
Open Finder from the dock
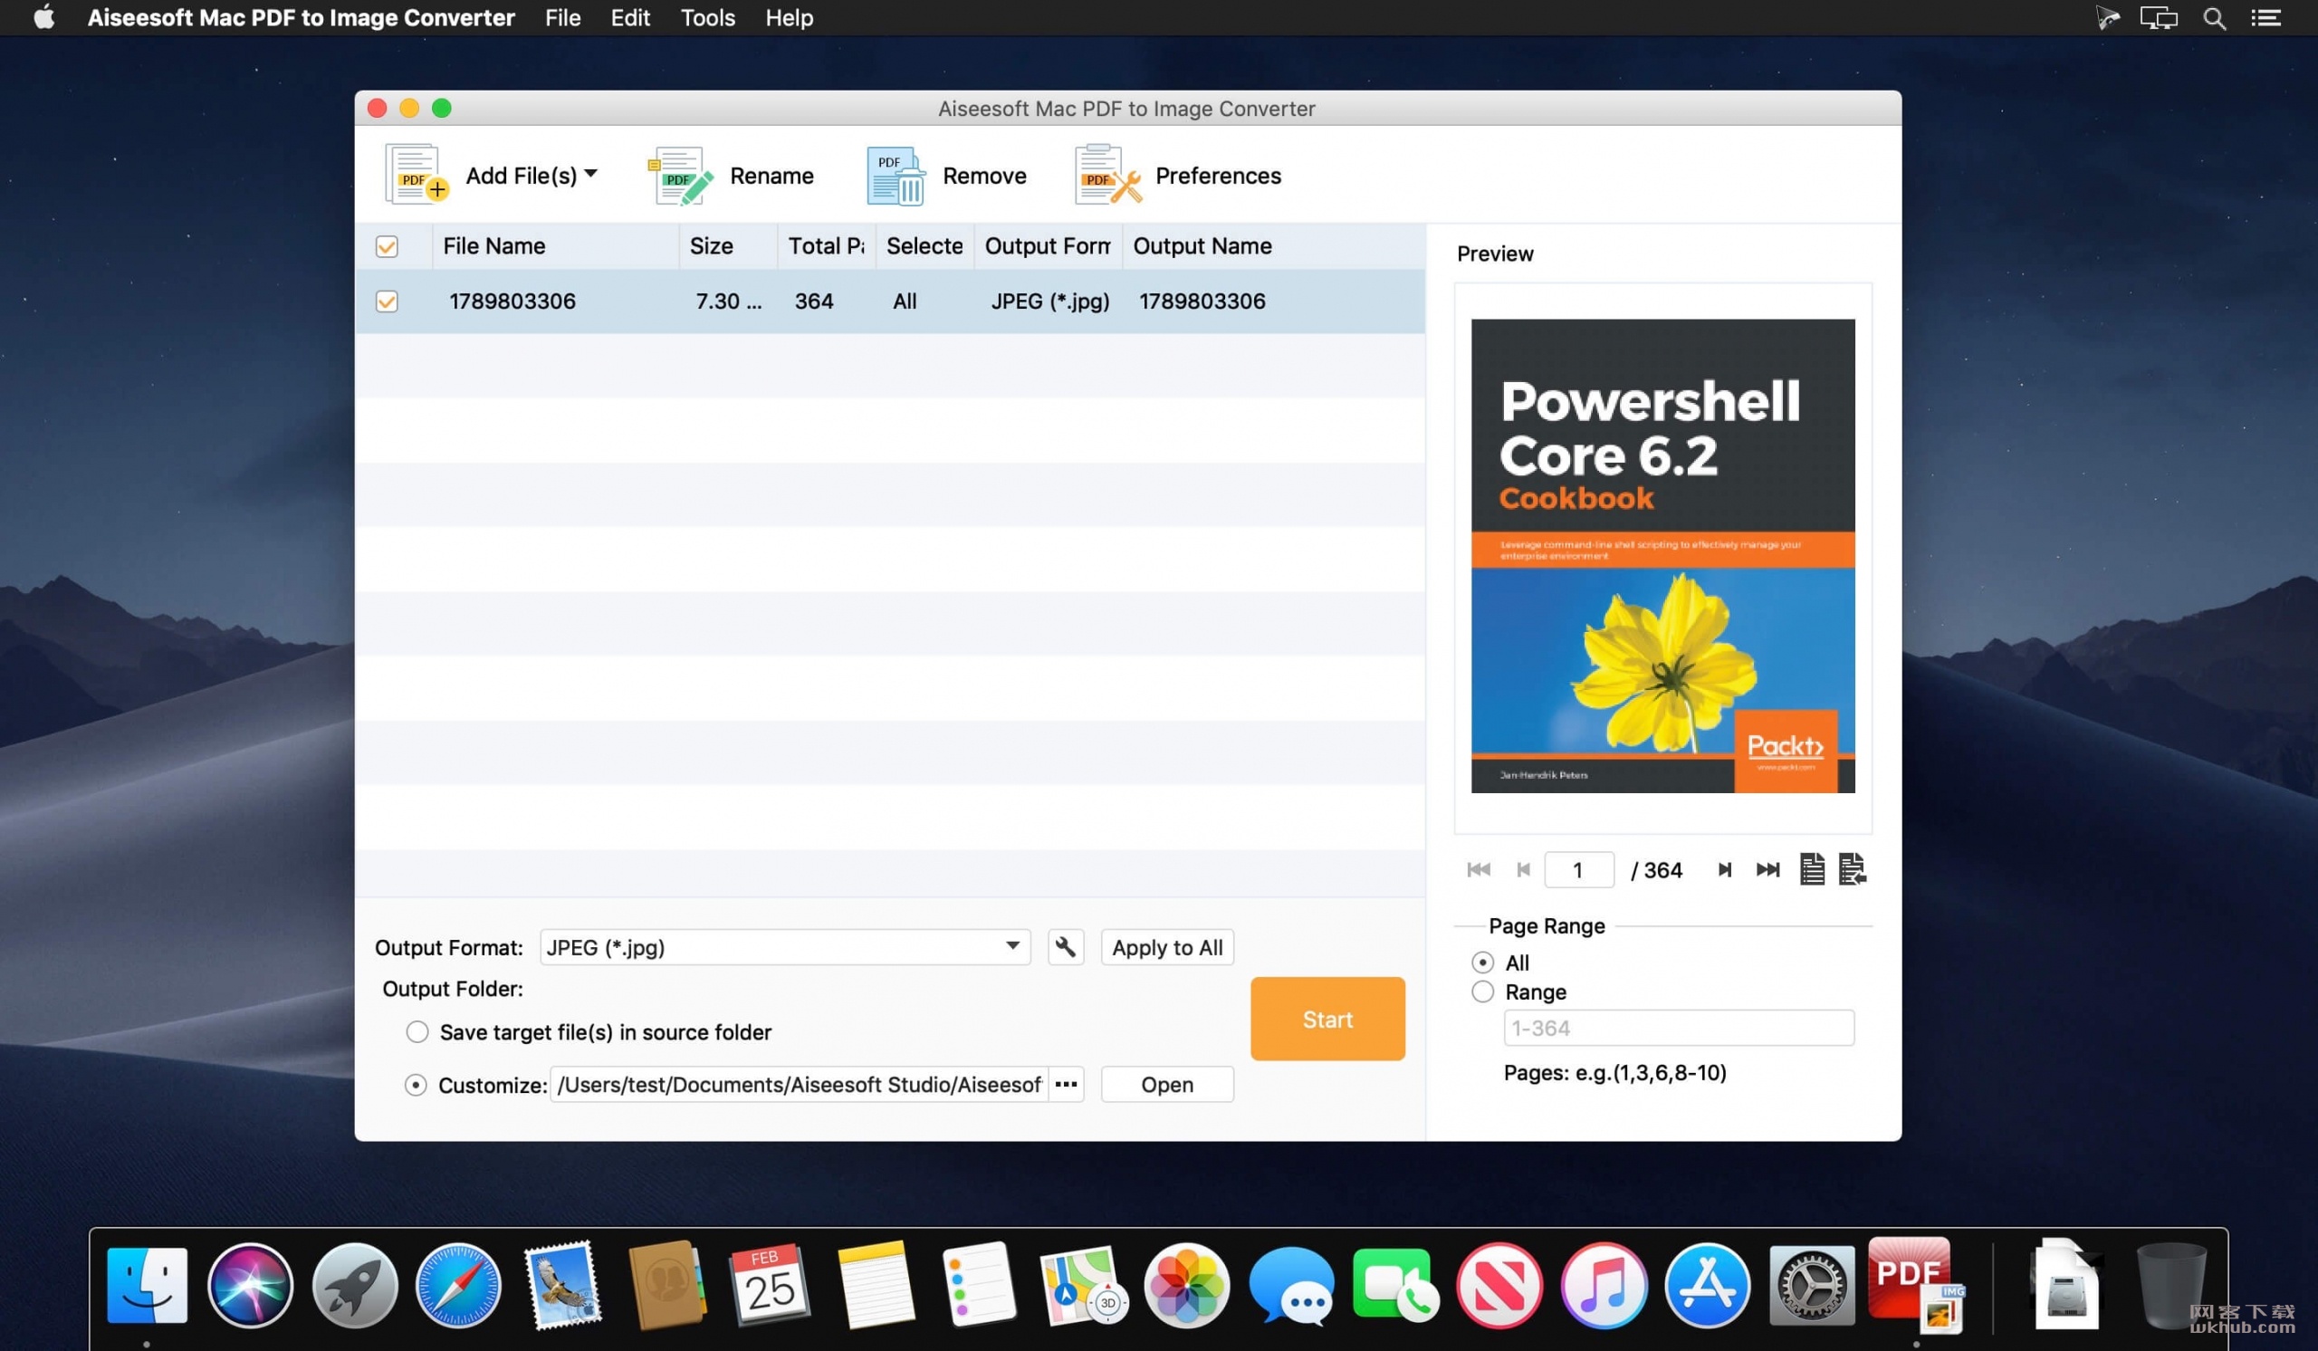click(x=147, y=1285)
